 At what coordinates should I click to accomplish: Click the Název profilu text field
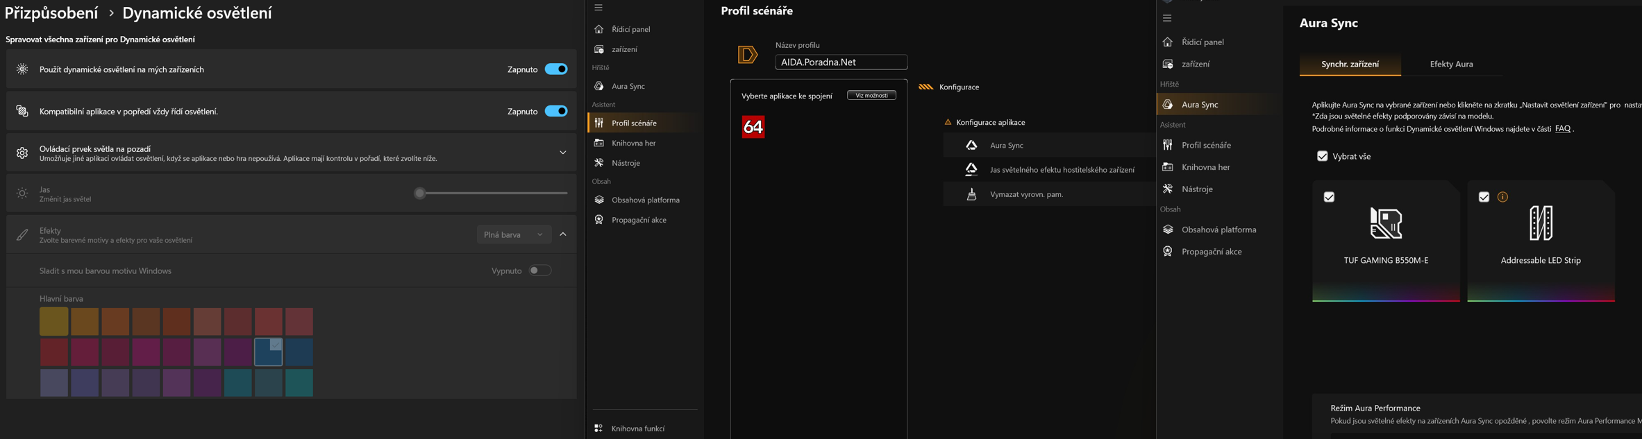(x=841, y=62)
